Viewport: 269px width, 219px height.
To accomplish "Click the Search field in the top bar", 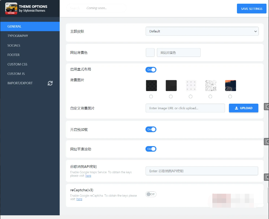I will click(96, 8).
